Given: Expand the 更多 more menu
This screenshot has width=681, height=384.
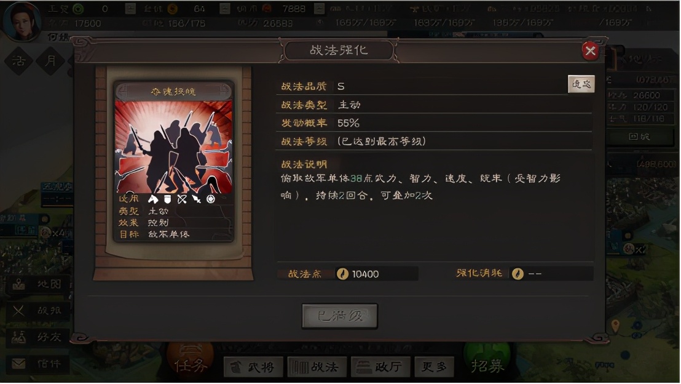Looking at the screenshot, I should click(x=435, y=367).
